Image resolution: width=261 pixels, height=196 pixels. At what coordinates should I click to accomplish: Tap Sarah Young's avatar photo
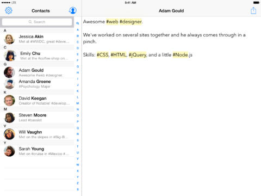click(x=9, y=151)
